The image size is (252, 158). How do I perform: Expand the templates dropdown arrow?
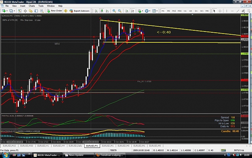click(157, 11)
